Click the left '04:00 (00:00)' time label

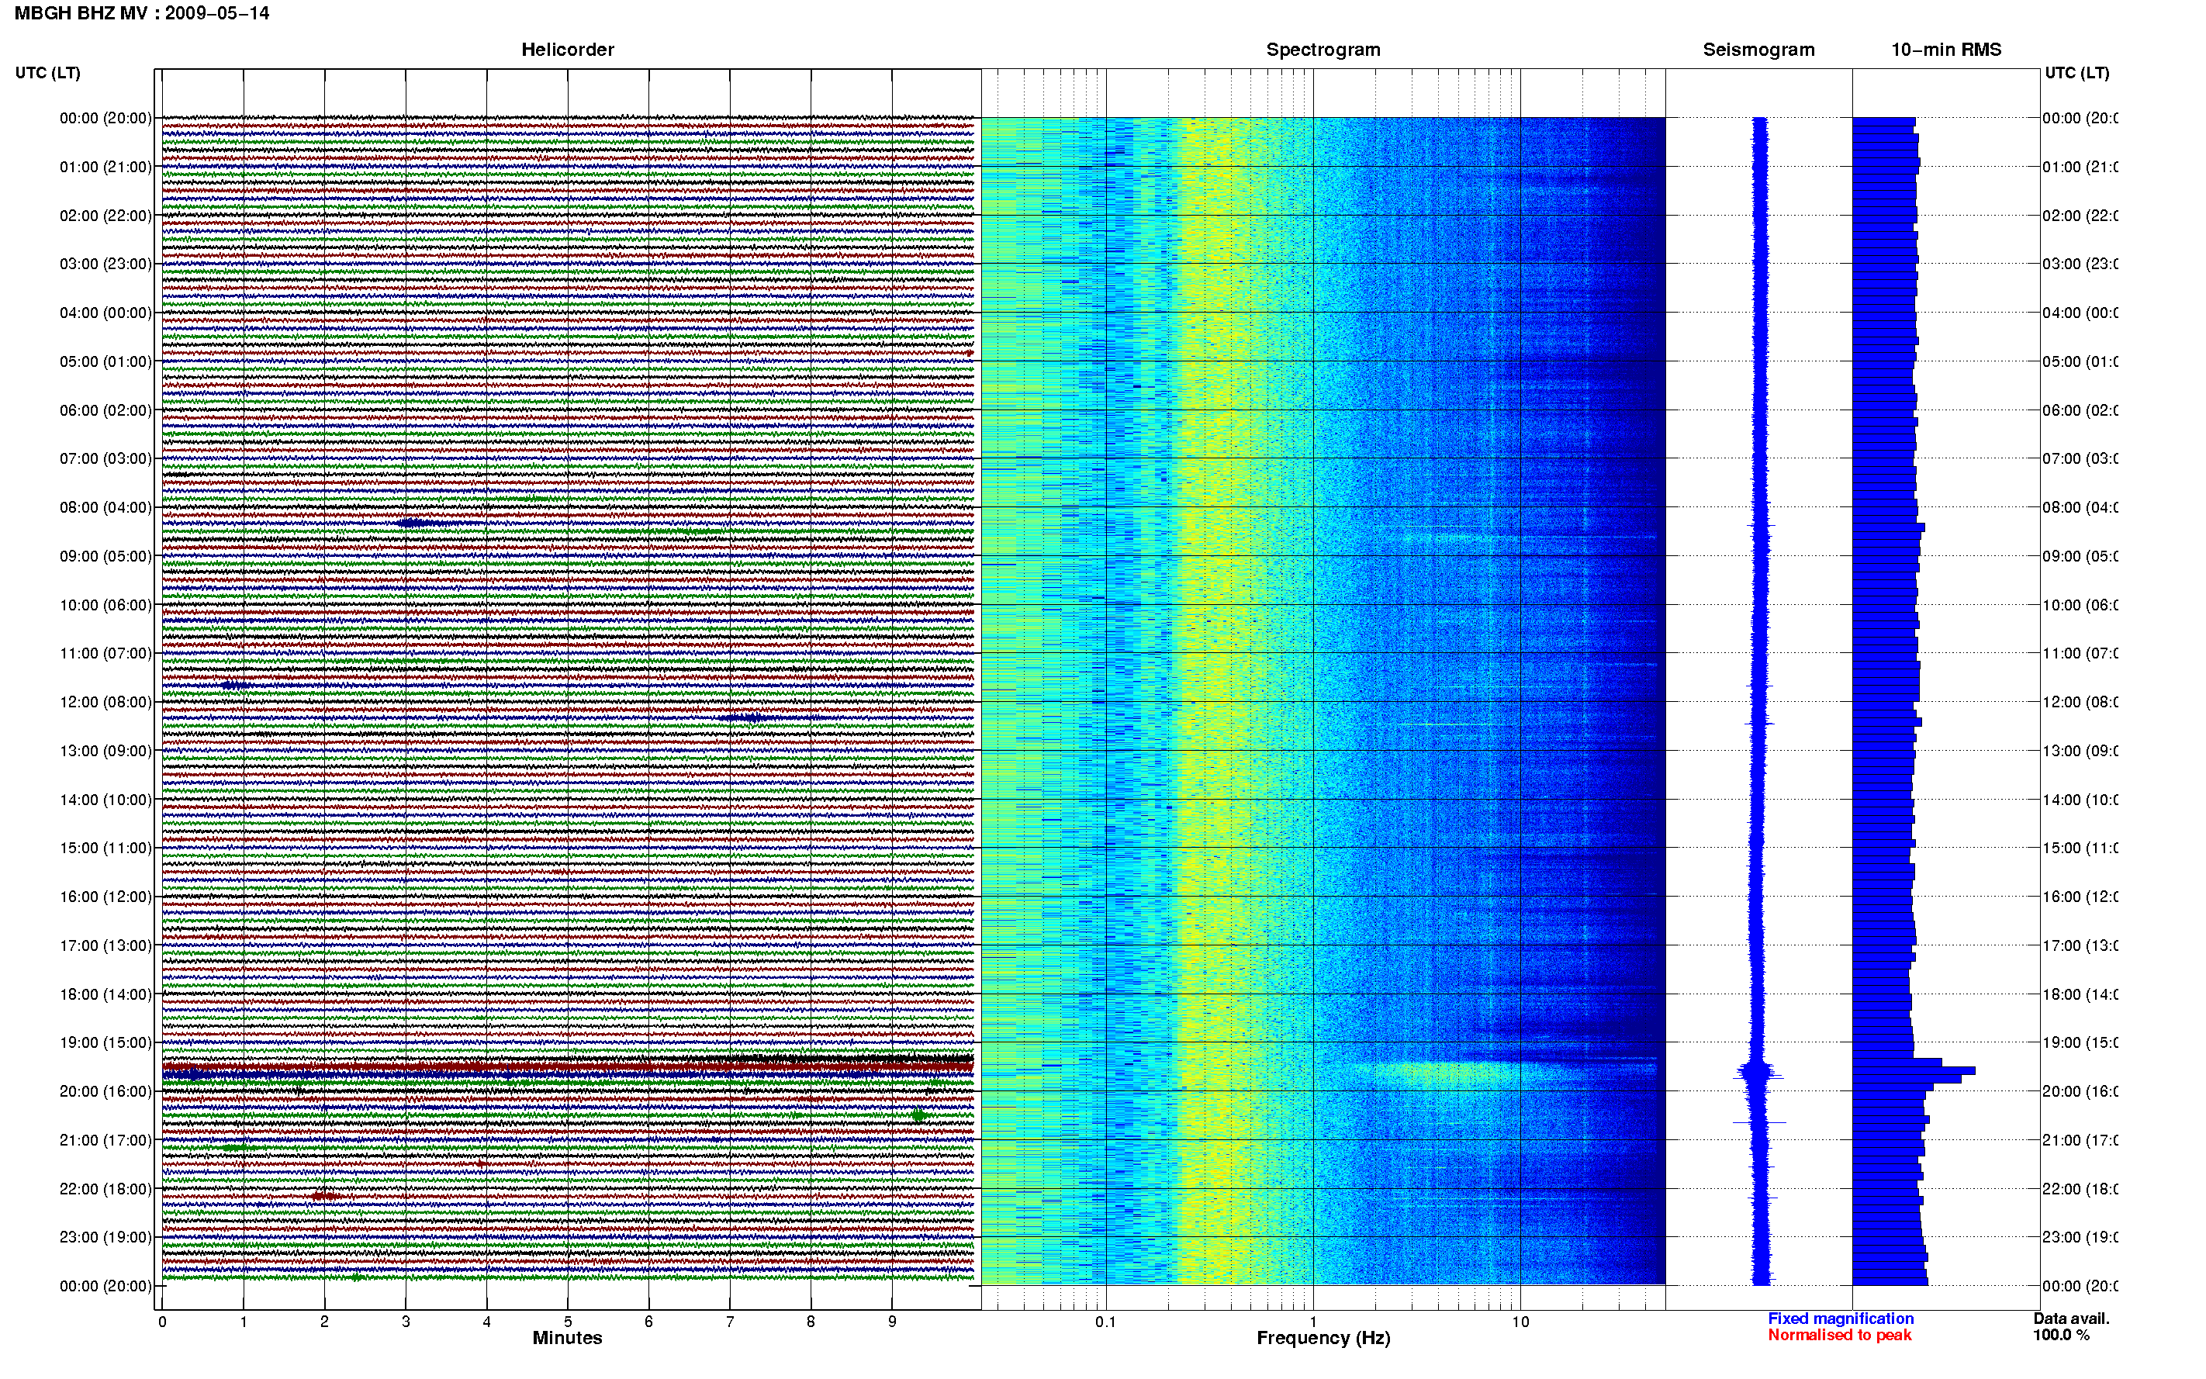105,313
